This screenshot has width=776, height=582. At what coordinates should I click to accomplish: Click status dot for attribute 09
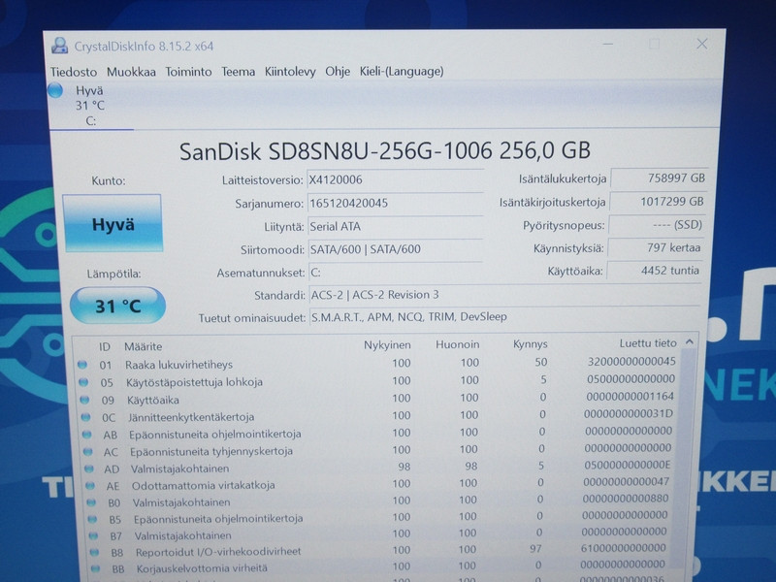(x=84, y=400)
